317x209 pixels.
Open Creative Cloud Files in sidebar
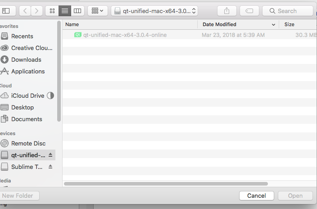pos(27,48)
